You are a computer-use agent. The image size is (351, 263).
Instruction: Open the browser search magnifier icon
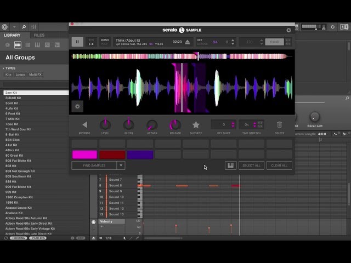click(24, 27)
